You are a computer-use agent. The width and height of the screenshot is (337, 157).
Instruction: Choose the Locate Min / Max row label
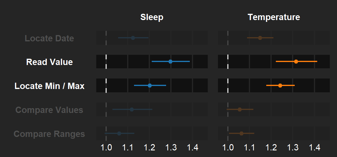(x=49, y=86)
